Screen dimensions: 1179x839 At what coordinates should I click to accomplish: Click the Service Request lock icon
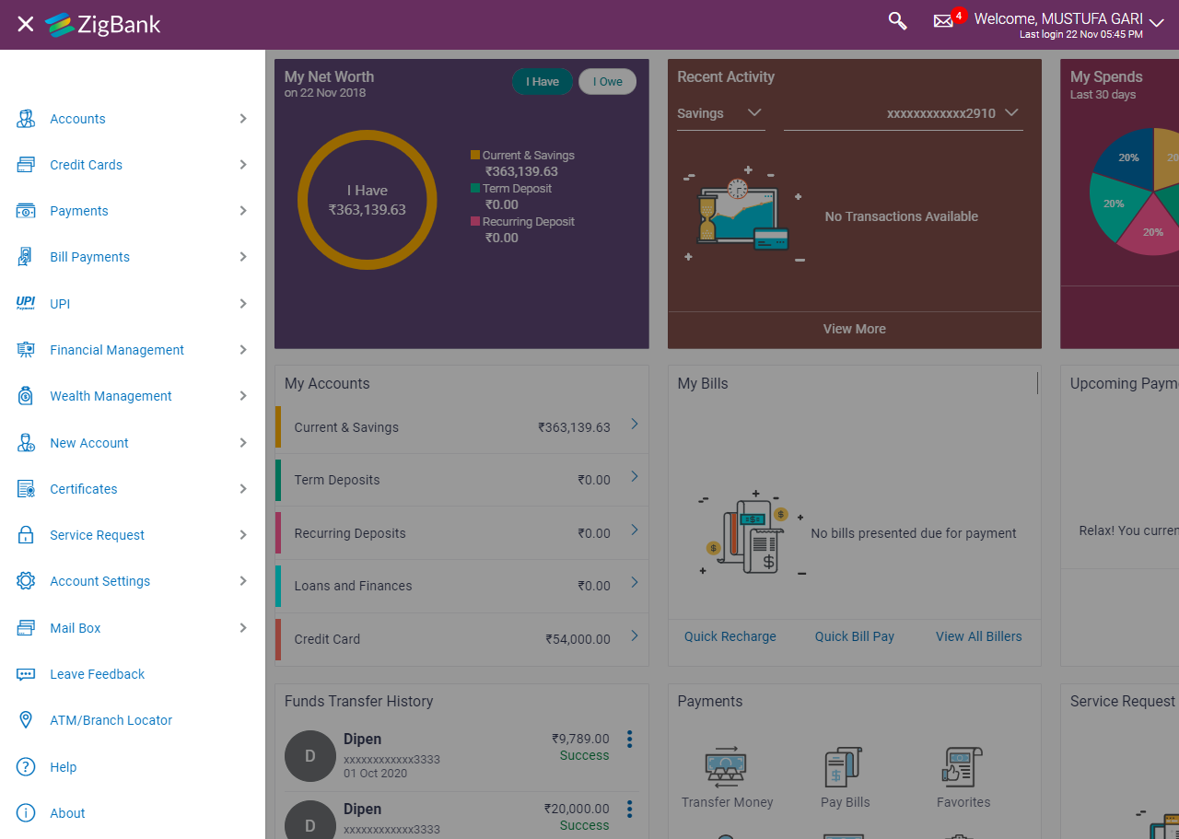tap(26, 535)
